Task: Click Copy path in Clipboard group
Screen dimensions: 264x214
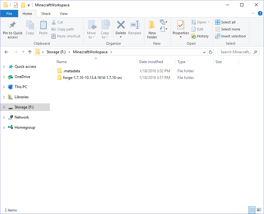Action: click(x=63, y=29)
